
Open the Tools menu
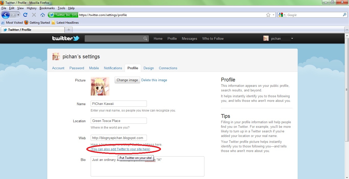[x=61, y=8]
